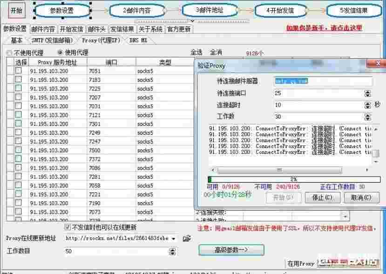Go to the 2邮件内容 workflow step

click(137, 10)
